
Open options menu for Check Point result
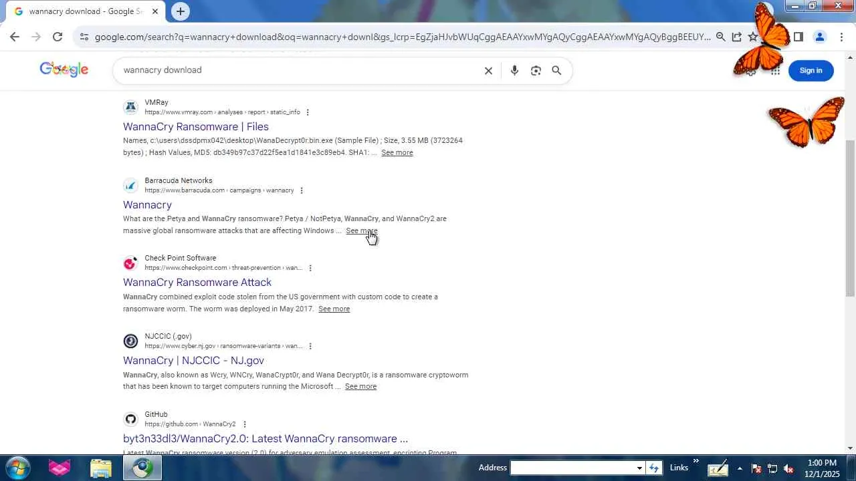(x=310, y=268)
